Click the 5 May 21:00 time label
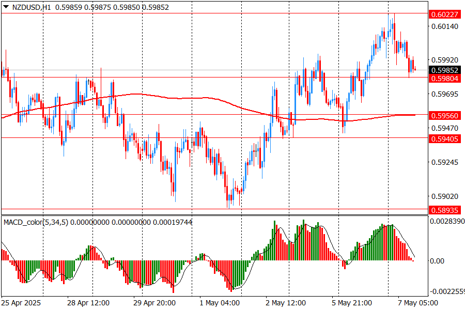The height and width of the screenshot is (310, 465). [351, 302]
